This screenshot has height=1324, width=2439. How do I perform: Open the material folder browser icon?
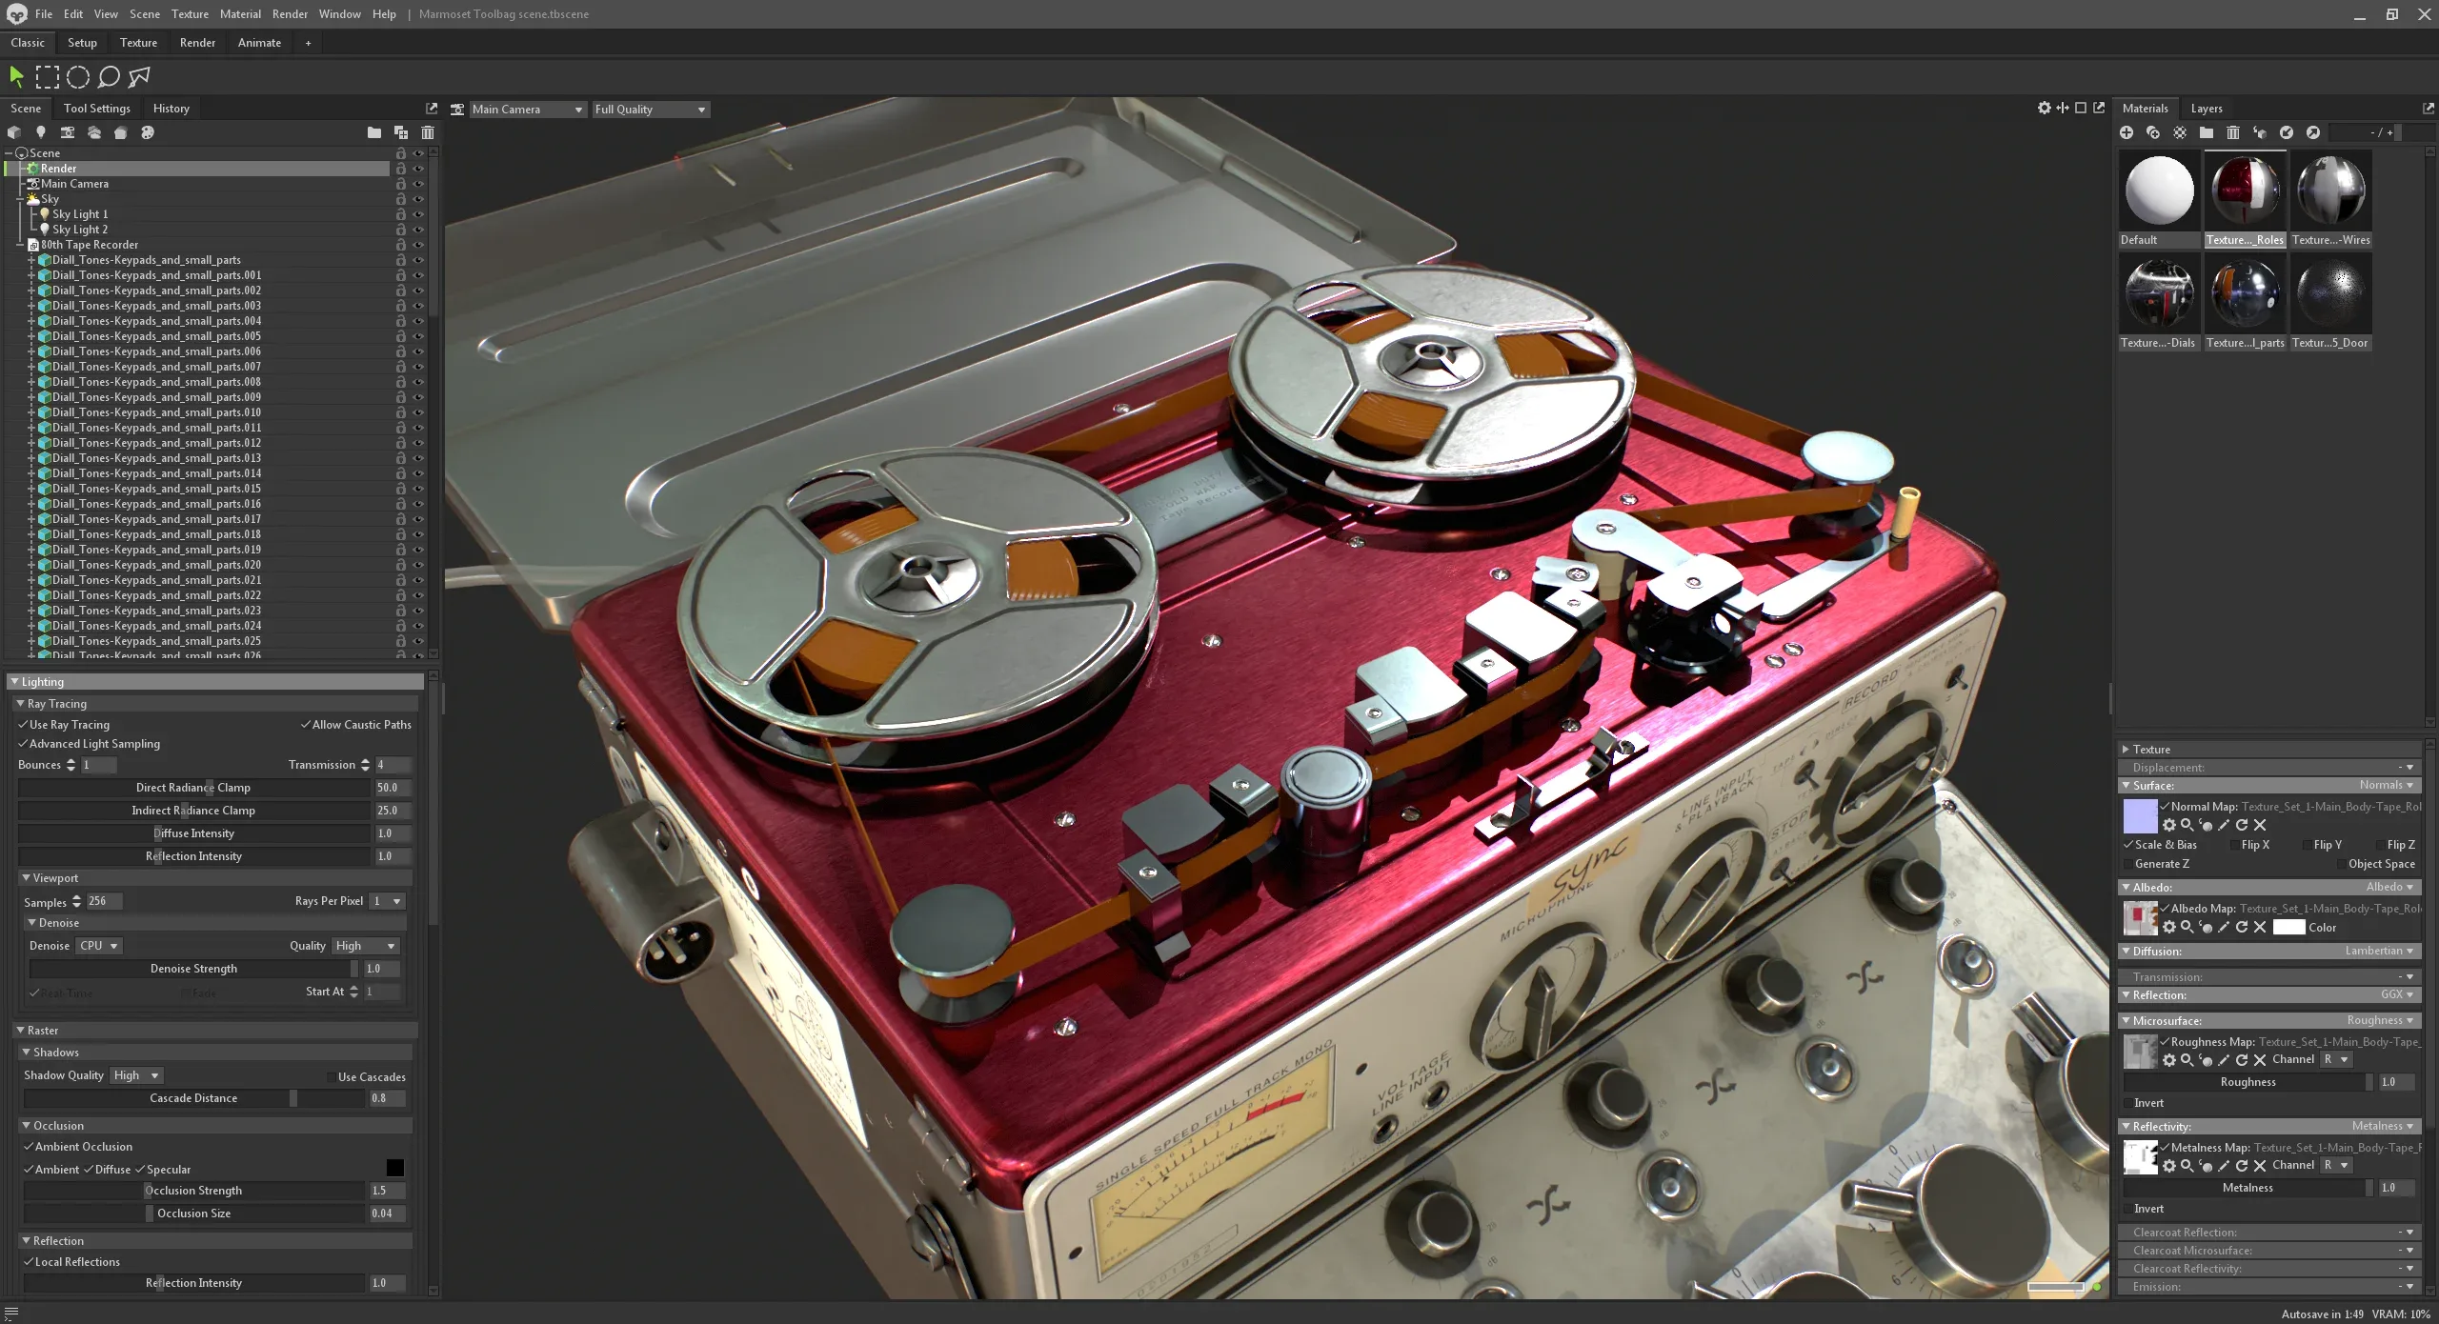coord(2206,132)
